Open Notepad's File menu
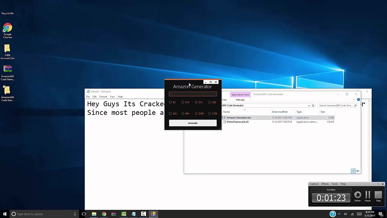The image size is (387, 218). [x=88, y=97]
